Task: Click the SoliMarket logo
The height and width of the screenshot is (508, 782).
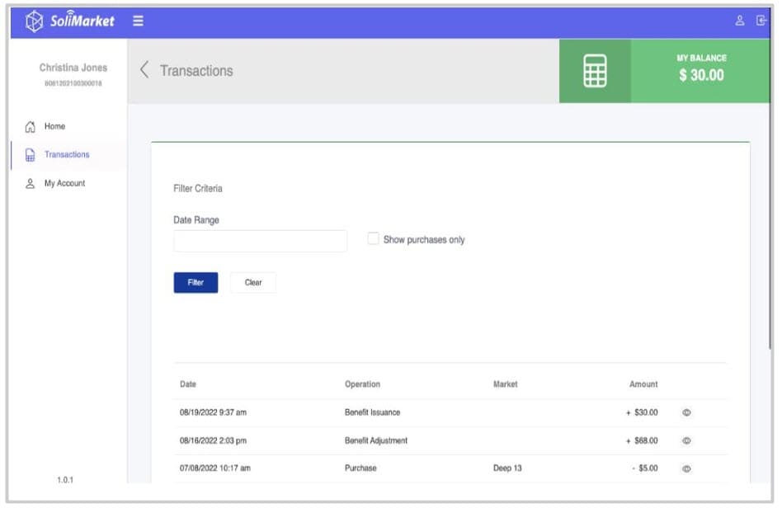Action: tap(70, 21)
